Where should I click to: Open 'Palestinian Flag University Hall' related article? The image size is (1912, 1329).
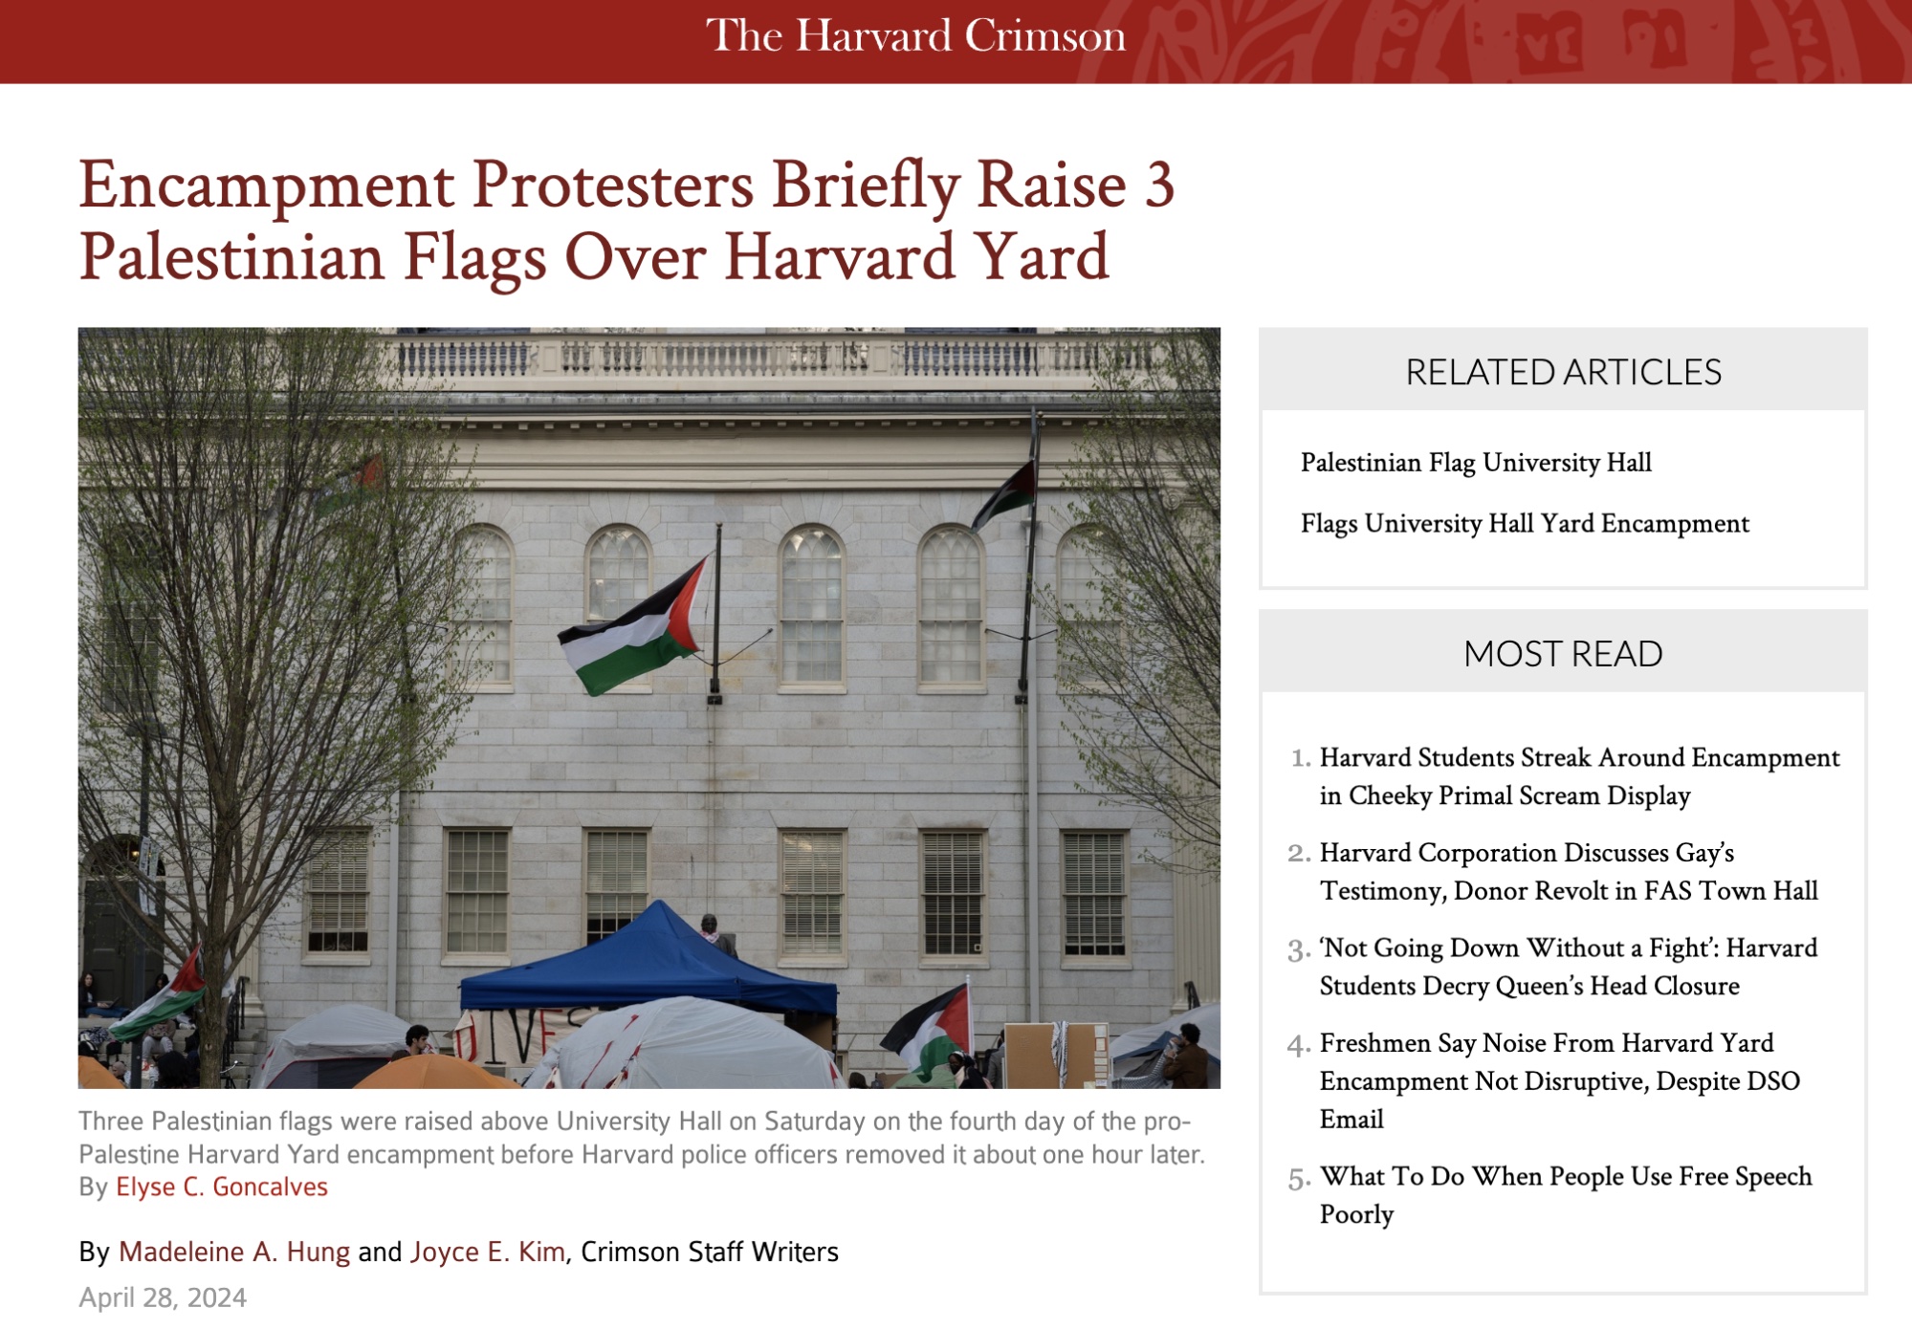click(1475, 463)
